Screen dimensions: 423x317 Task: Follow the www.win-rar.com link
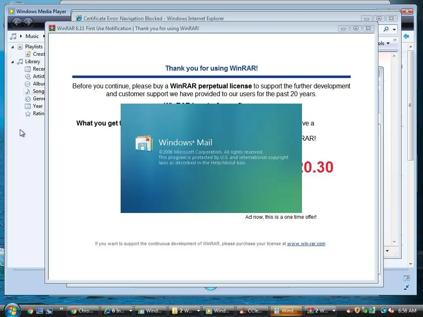click(x=306, y=244)
